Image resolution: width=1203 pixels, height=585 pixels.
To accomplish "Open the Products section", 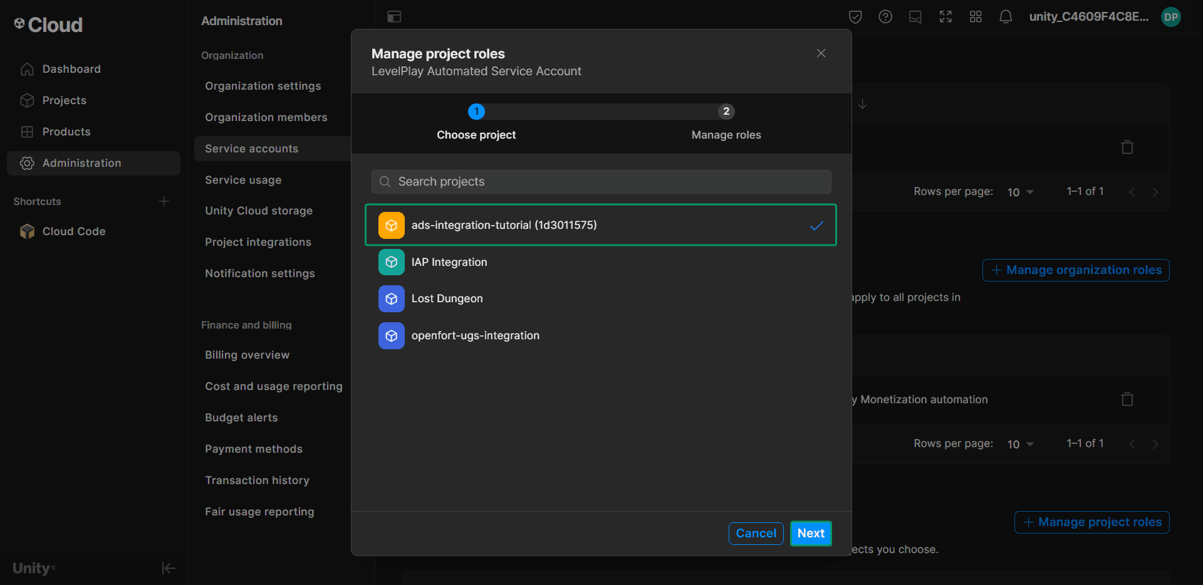I will coord(66,132).
